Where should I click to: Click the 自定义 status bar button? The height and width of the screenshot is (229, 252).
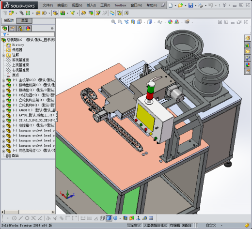click(x=211, y=225)
